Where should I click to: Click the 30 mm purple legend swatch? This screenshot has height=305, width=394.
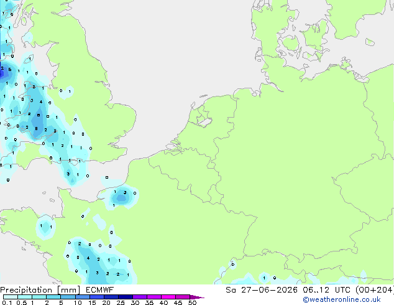point(139,297)
